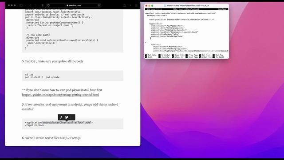Click the android:theme AppTheme line in Terminal
The height and width of the screenshot is (160, 284).
(167, 36)
